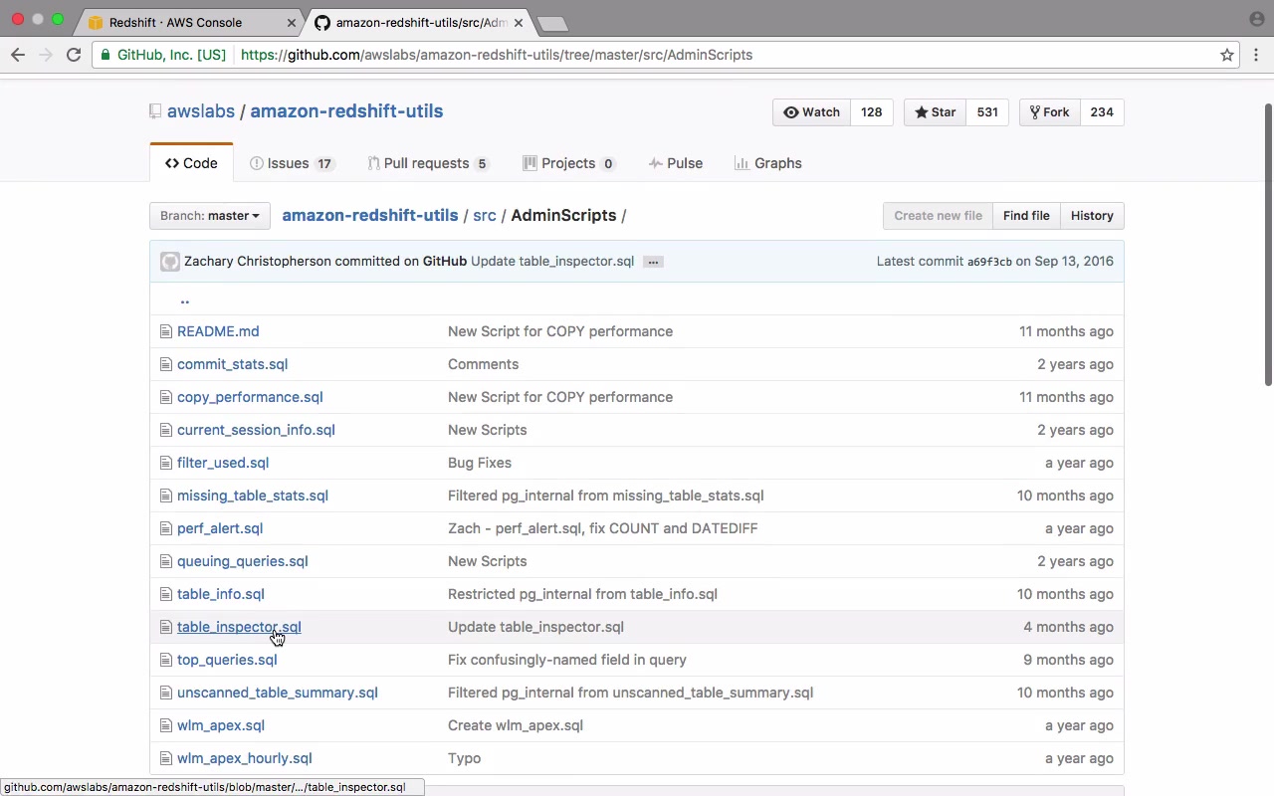
Task: Open copy_performance.sql
Action: pos(250,397)
